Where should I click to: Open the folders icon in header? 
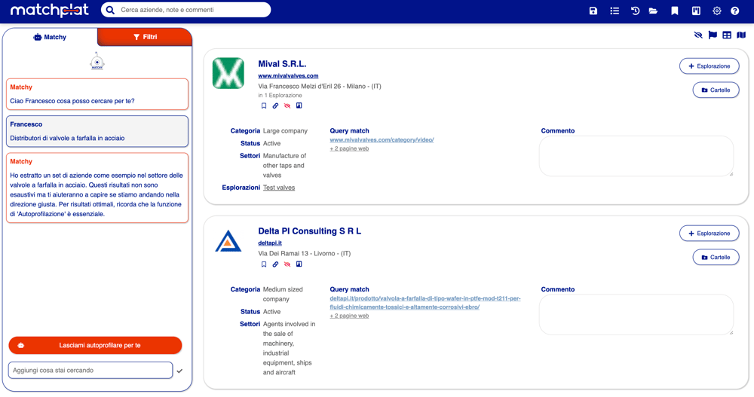653,11
